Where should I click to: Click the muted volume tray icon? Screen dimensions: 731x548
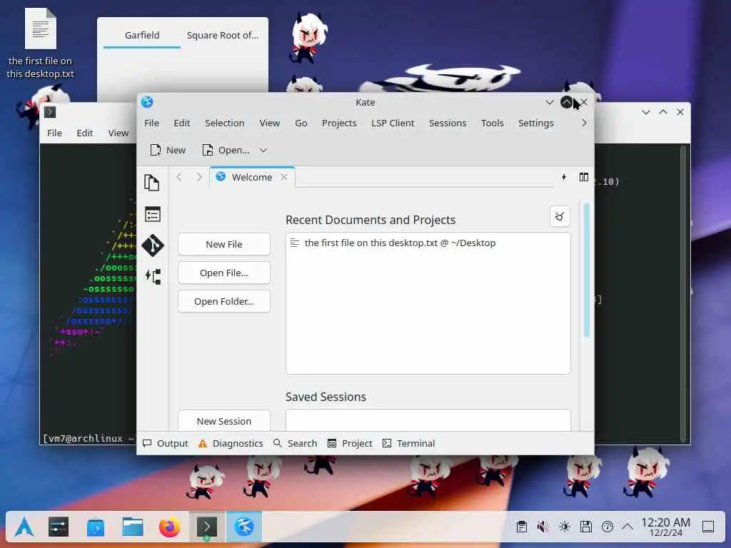point(543,527)
